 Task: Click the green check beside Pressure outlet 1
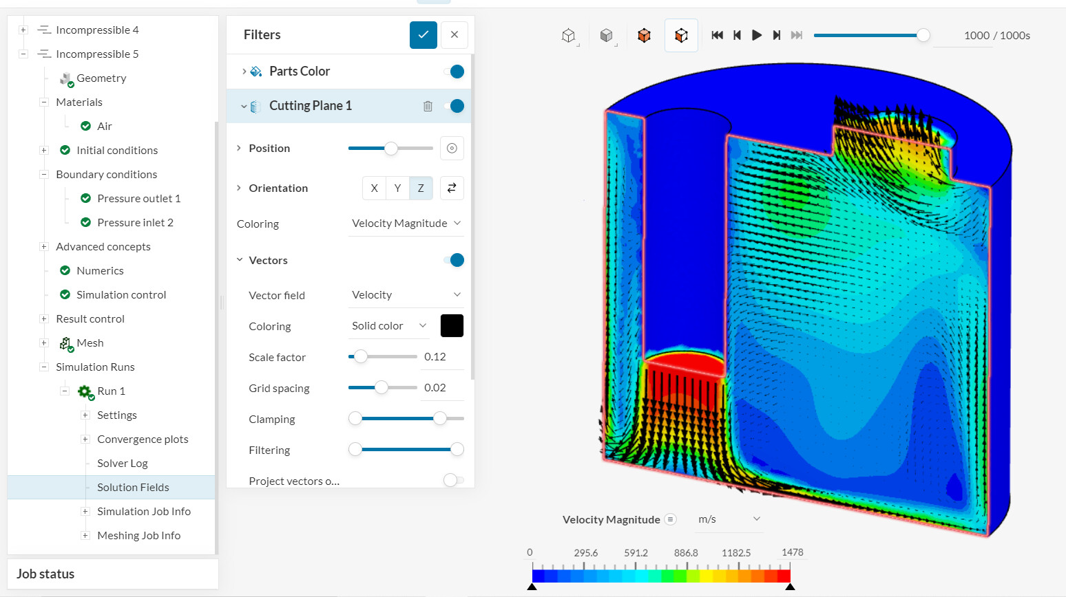(86, 198)
